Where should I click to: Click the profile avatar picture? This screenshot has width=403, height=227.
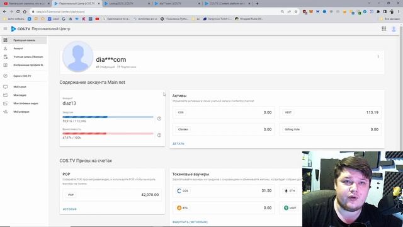tap(77, 57)
